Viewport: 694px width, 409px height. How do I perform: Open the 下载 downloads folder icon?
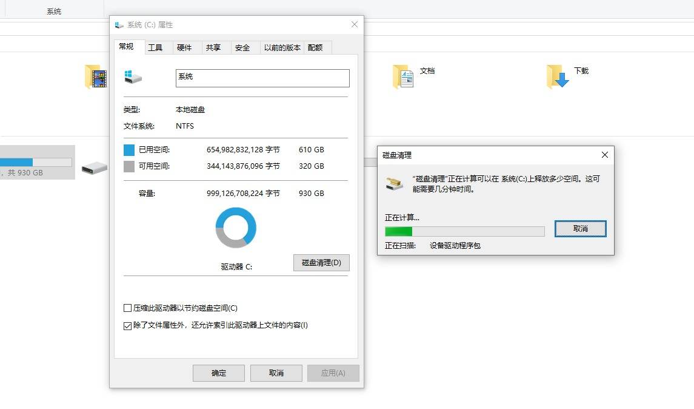pyautogui.click(x=558, y=77)
